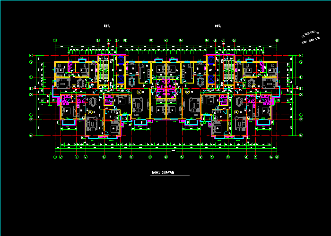Click the bottom-right grid axis bubble

[x=276, y=156]
